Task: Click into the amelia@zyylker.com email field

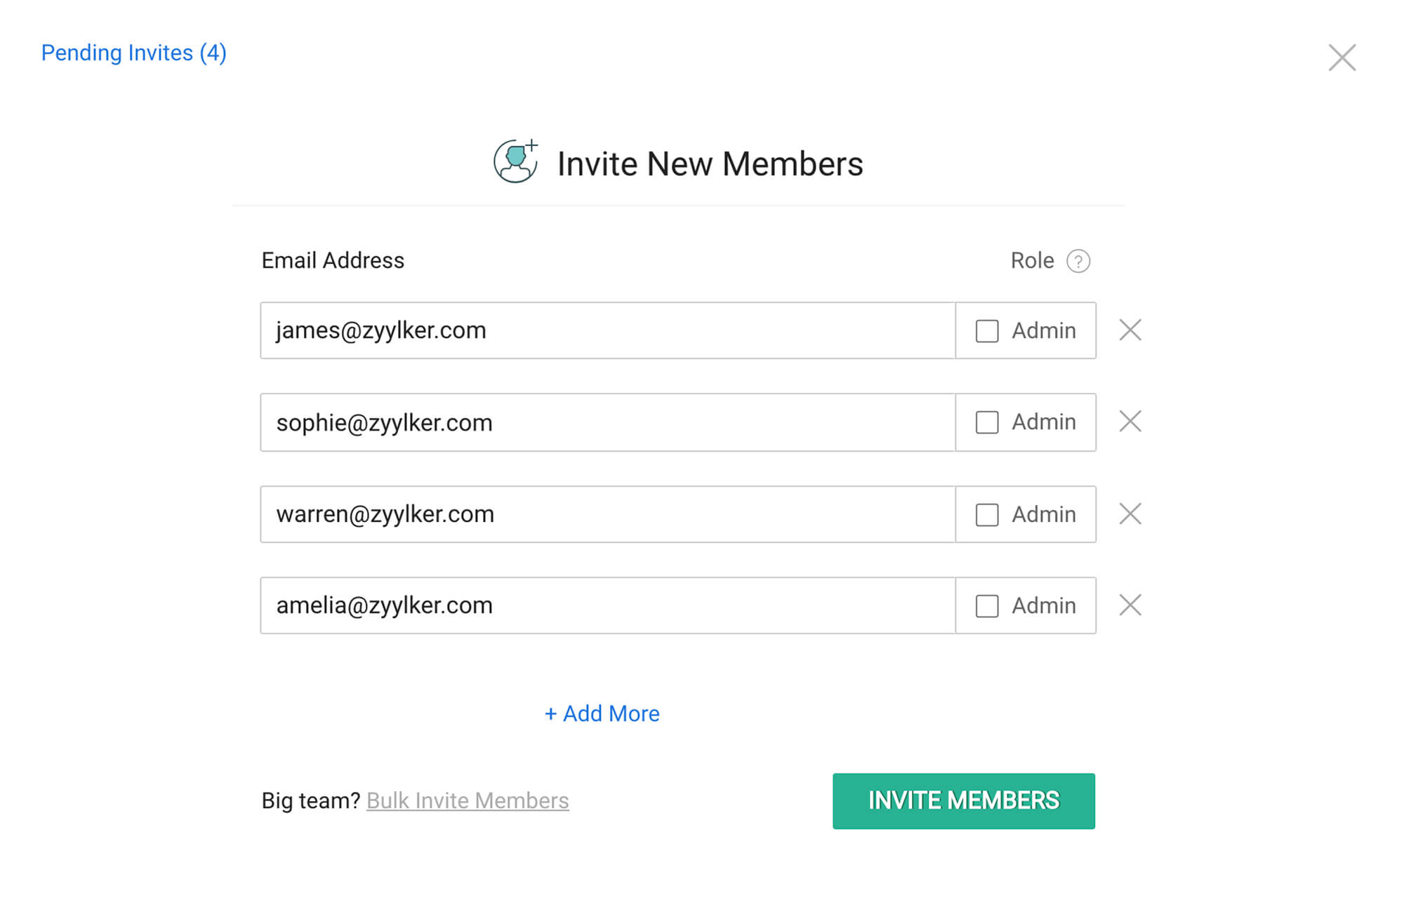Action: click(x=608, y=605)
